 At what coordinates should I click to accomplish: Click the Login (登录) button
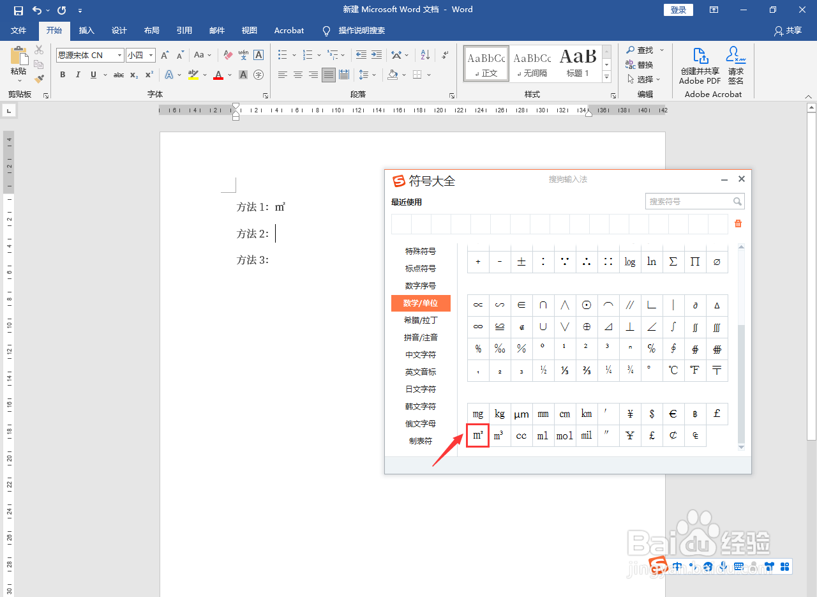coord(678,10)
